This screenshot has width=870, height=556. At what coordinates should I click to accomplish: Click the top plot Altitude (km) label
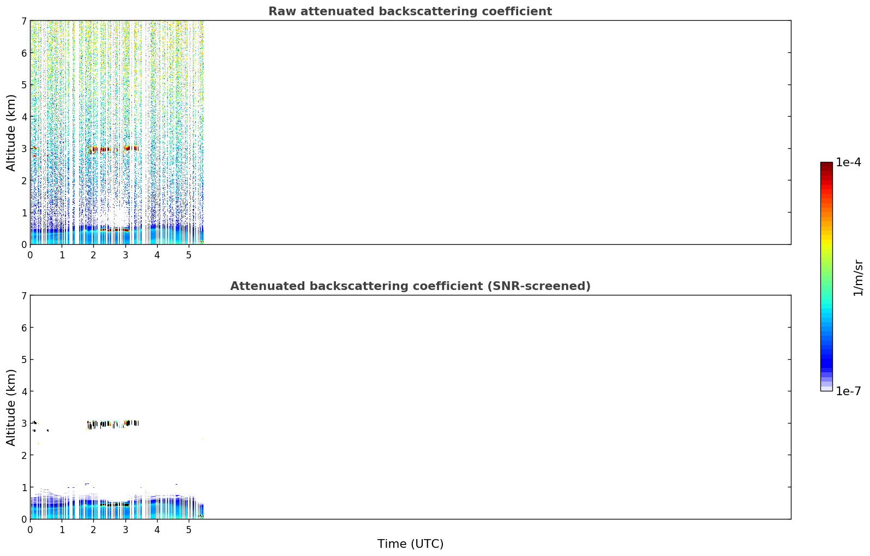[x=11, y=132]
